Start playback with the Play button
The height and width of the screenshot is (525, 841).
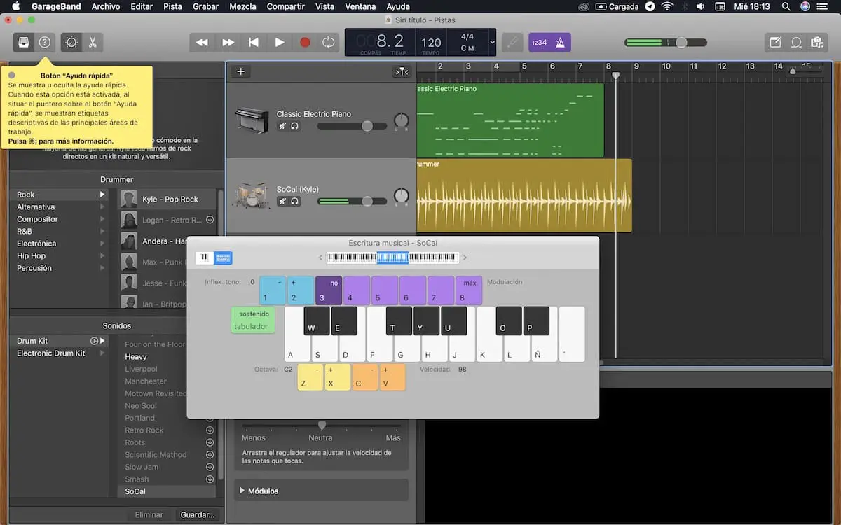point(280,43)
